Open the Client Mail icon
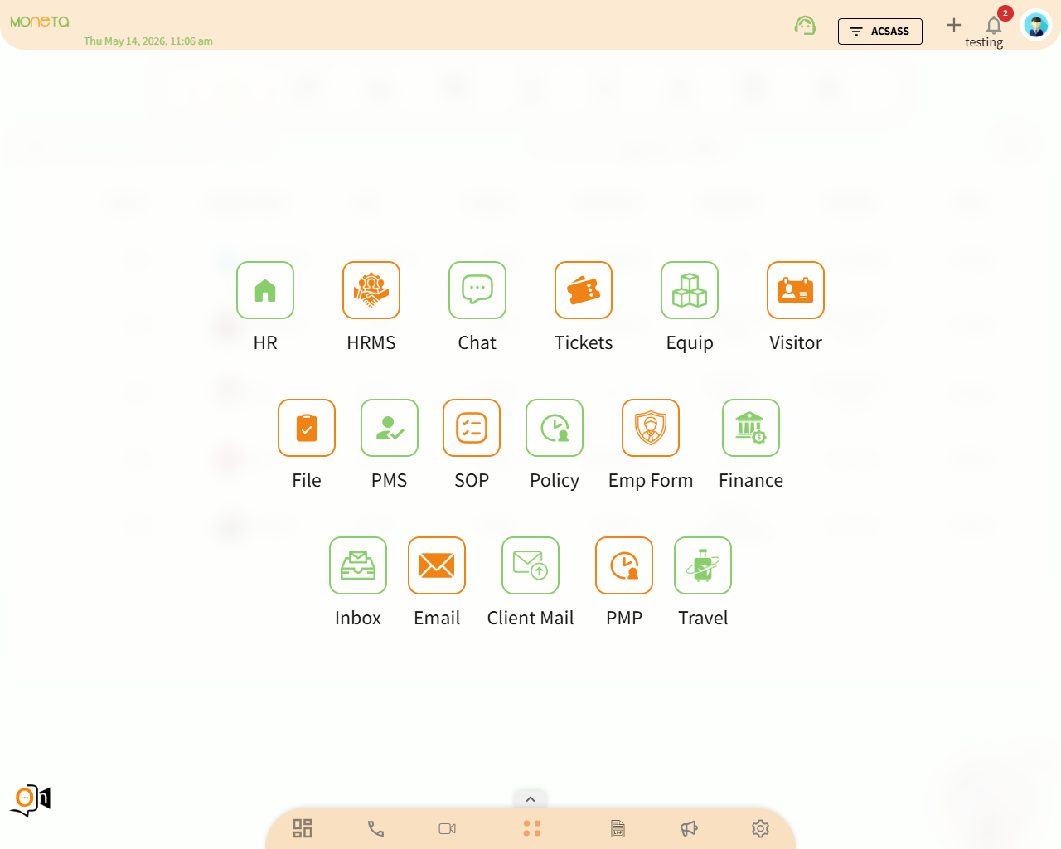The height and width of the screenshot is (849, 1061). coord(530,565)
